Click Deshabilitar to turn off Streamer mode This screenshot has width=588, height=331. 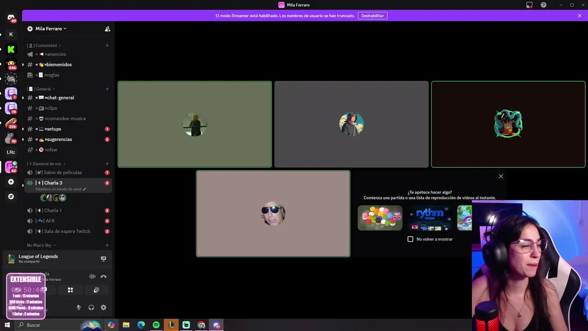click(x=373, y=16)
